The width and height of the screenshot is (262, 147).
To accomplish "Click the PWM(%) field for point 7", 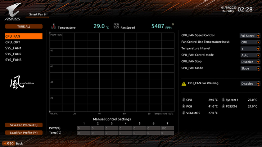I will (x=167, y=128).
